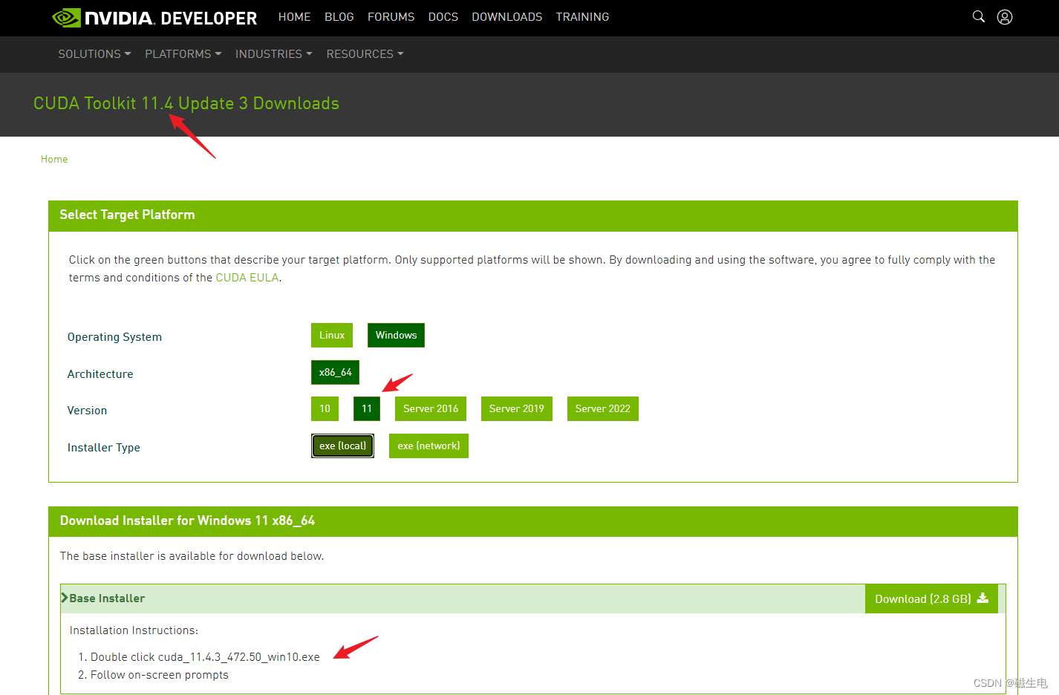Click the download arrow icon on Download button

[983, 598]
